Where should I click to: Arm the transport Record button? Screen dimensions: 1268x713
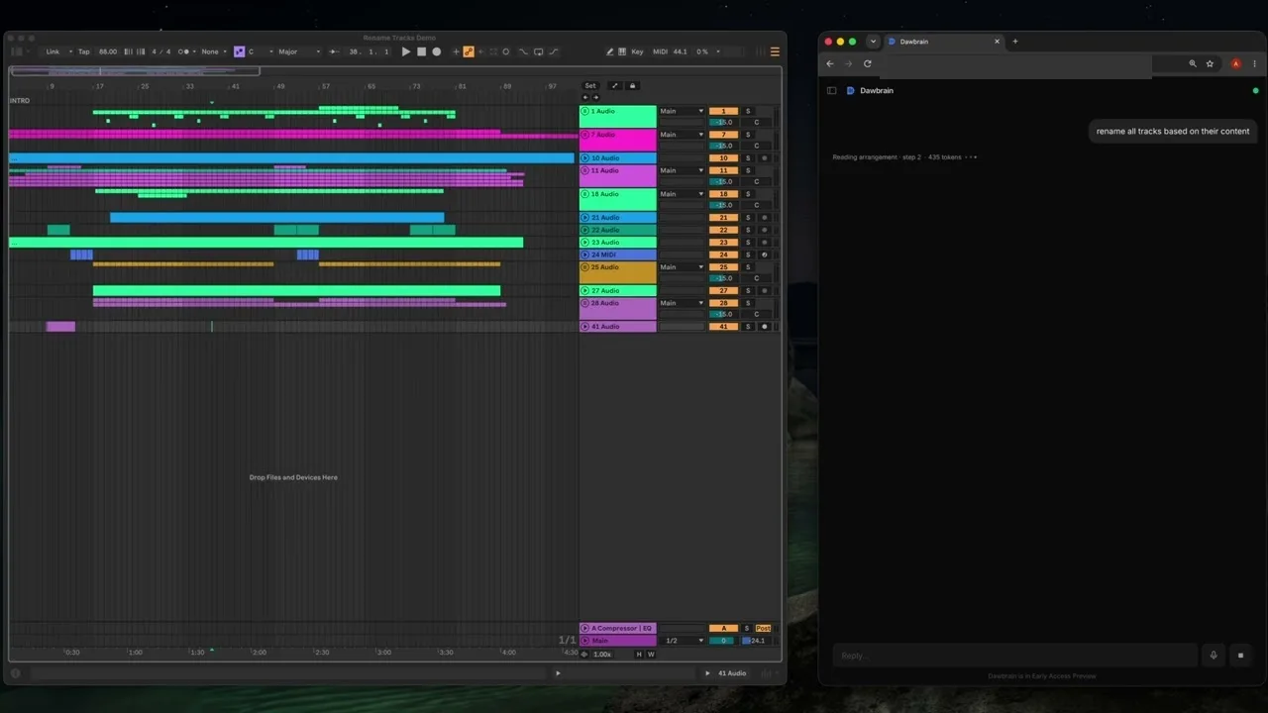click(436, 51)
